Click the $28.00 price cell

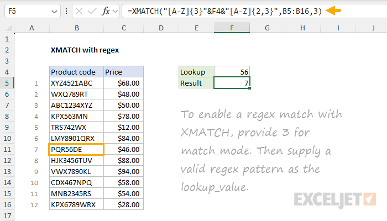click(123, 205)
